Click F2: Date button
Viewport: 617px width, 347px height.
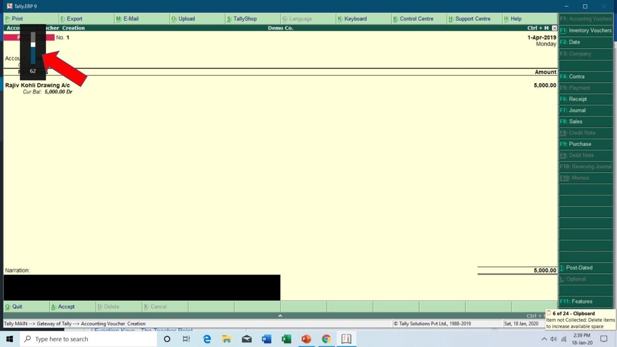tap(586, 42)
